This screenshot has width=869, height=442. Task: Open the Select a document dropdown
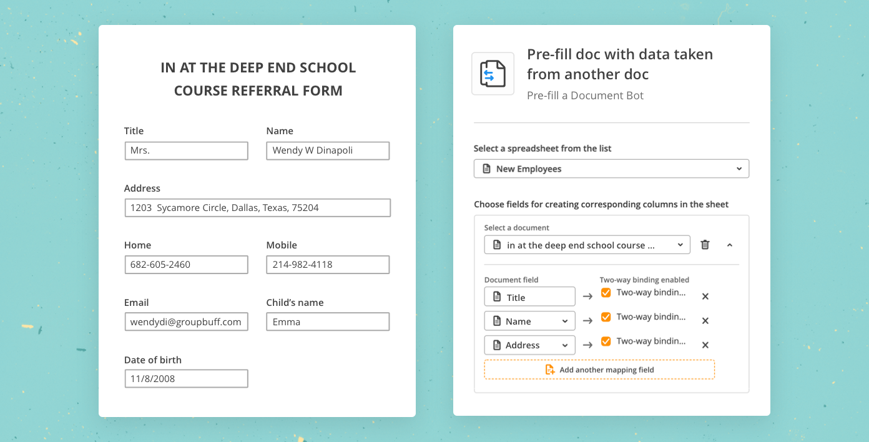[x=587, y=245]
